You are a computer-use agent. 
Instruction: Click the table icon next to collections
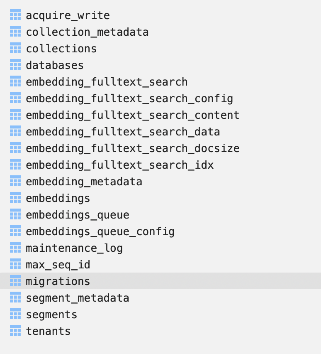[x=15, y=48]
